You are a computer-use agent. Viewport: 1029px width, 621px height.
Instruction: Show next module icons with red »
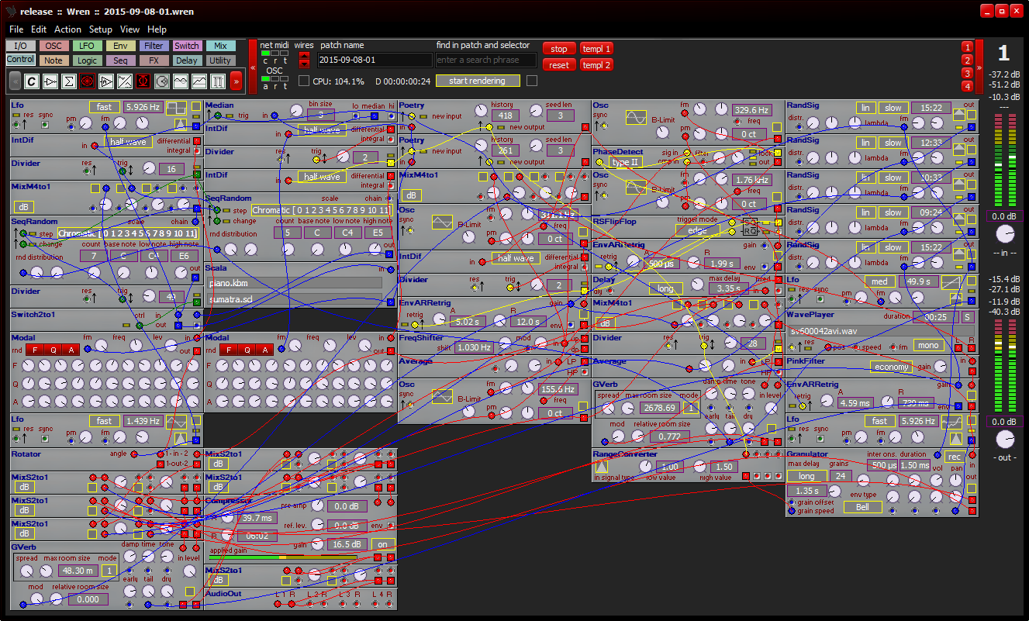(236, 81)
